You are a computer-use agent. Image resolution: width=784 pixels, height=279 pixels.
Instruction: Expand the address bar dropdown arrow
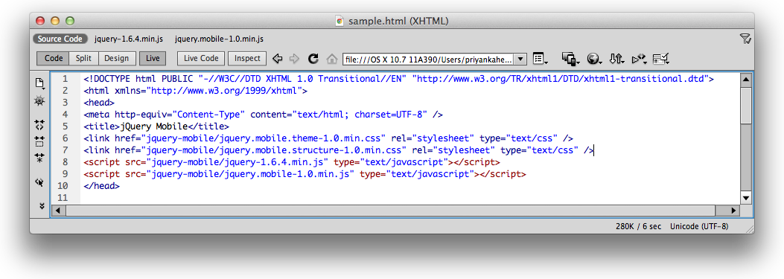(x=520, y=59)
